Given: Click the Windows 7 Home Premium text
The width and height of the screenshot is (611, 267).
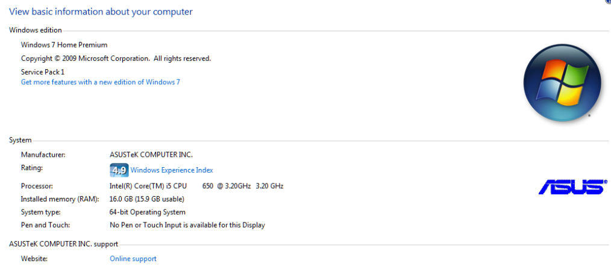Looking at the screenshot, I should click(64, 44).
